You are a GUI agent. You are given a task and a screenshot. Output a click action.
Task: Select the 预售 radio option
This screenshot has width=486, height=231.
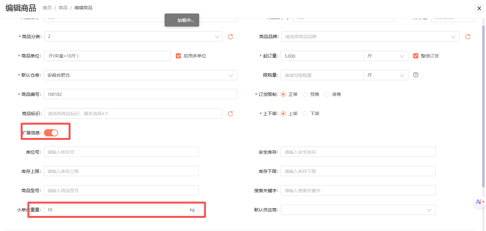click(305, 94)
